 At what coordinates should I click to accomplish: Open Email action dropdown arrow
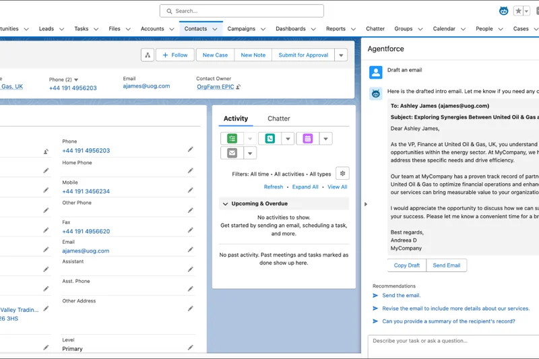click(x=250, y=153)
